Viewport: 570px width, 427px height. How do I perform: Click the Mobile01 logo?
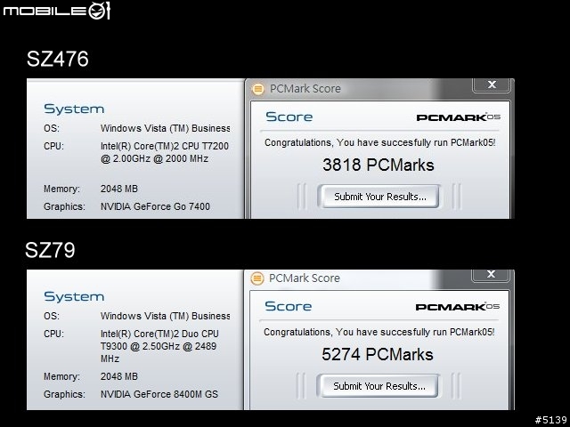[56, 11]
